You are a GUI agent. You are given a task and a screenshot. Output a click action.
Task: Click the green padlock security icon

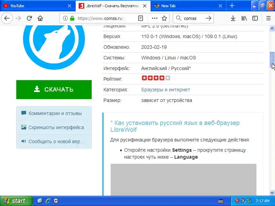coord(72,18)
